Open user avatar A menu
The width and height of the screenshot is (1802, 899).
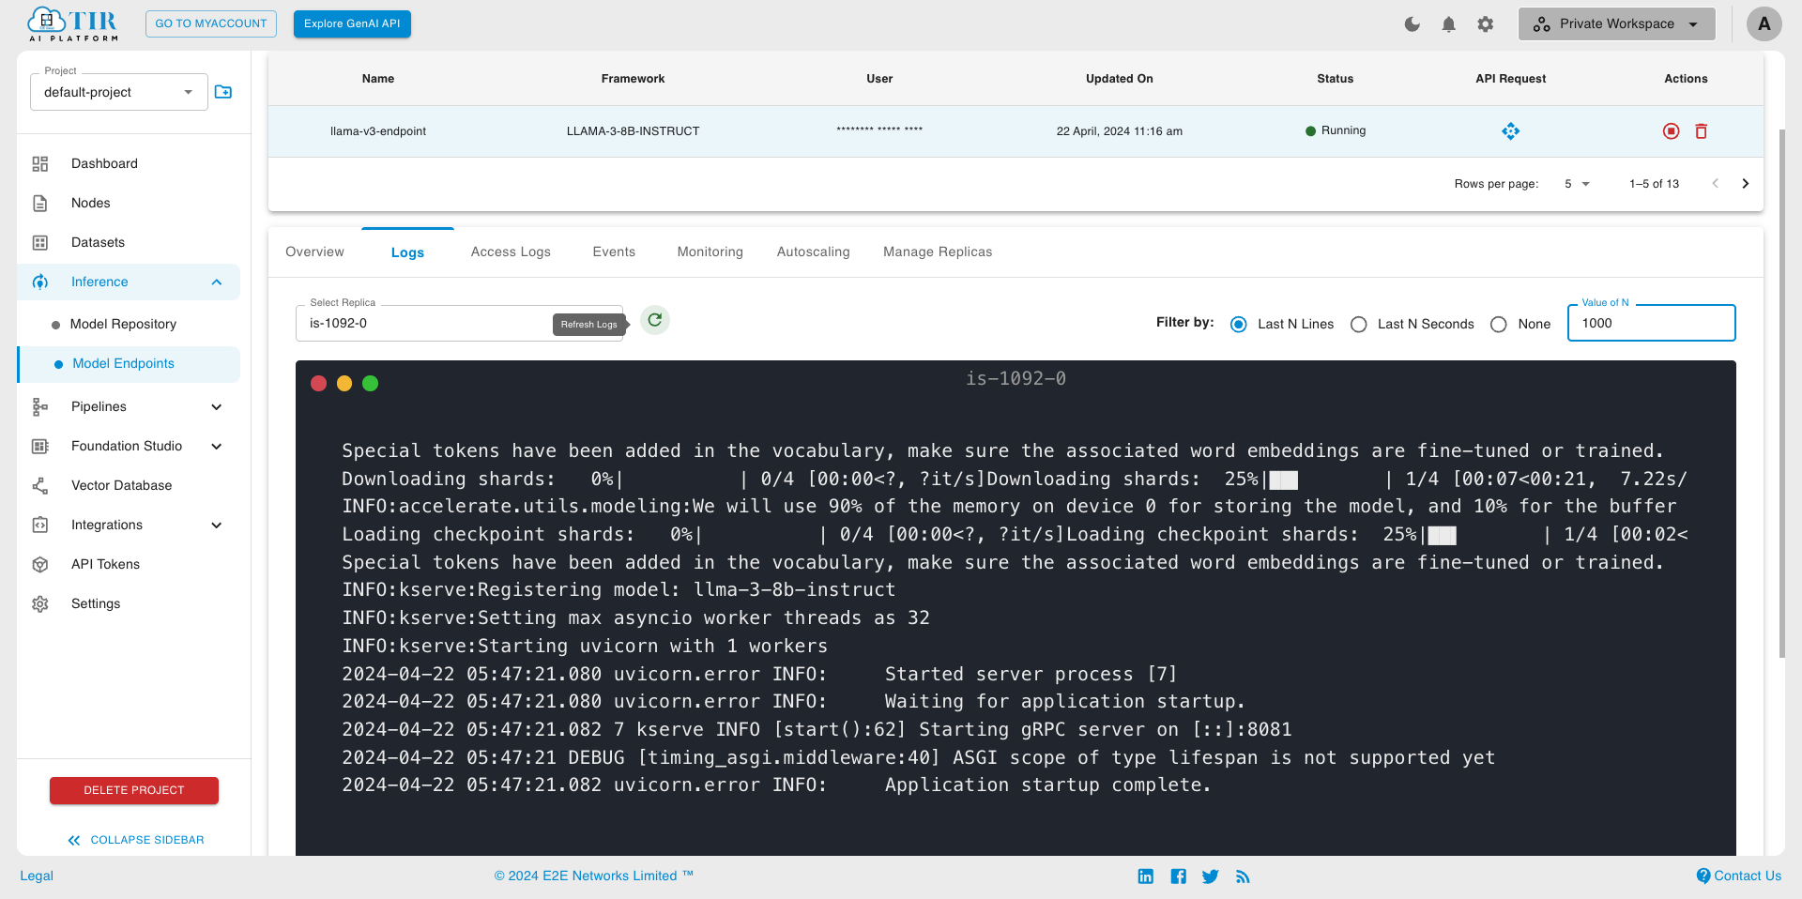pyautogui.click(x=1764, y=23)
